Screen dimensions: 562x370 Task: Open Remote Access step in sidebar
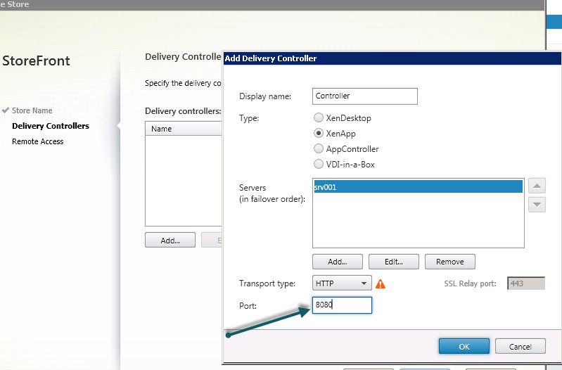point(38,141)
